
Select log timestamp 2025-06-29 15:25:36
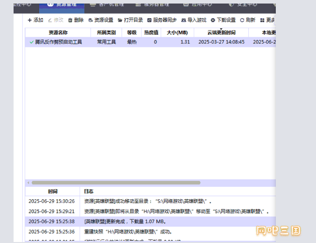52,231
